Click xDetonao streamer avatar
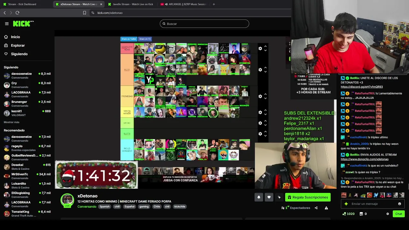Screen dimensions: 409x230 click(x=67, y=200)
